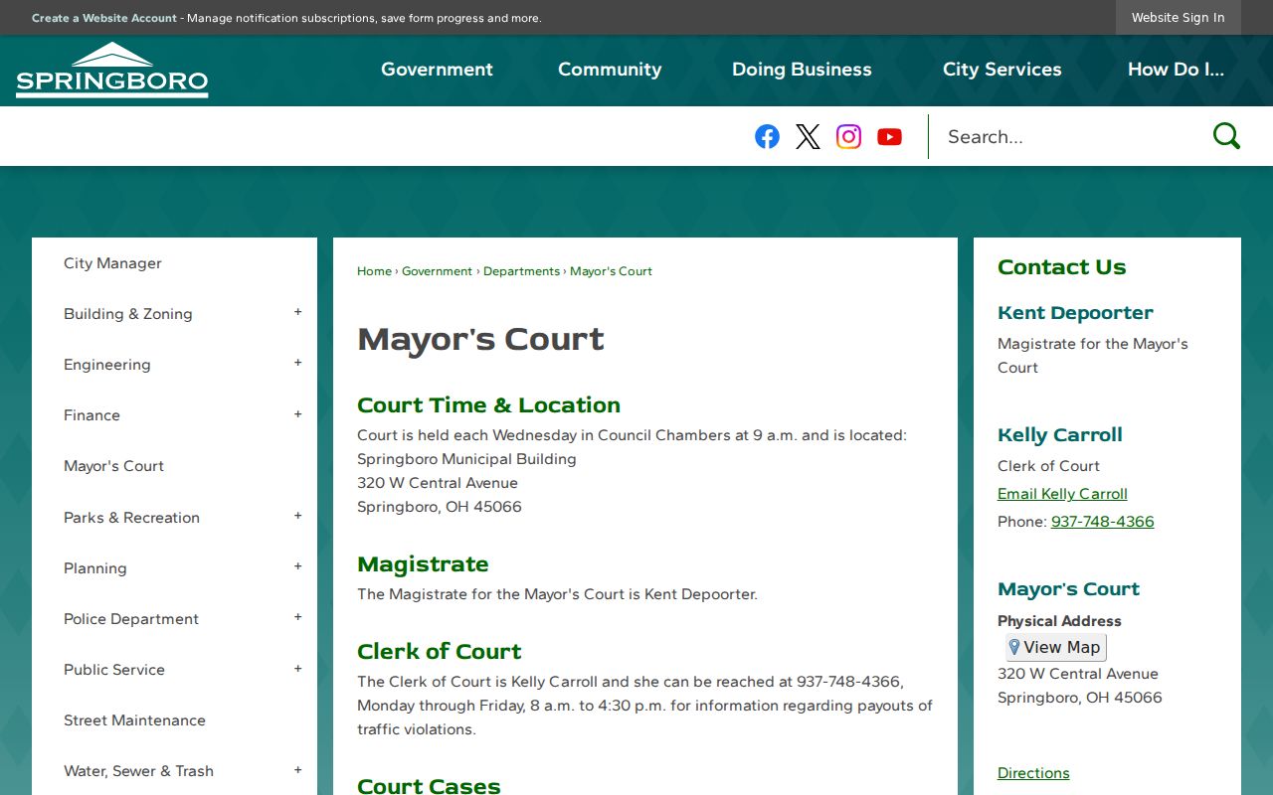Open the Doing Business main menu
Image resolution: width=1273 pixels, height=795 pixels.
point(802,70)
